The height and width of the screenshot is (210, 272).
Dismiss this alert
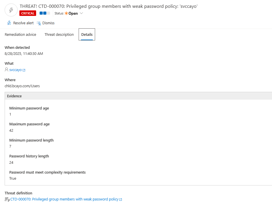pos(48,23)
